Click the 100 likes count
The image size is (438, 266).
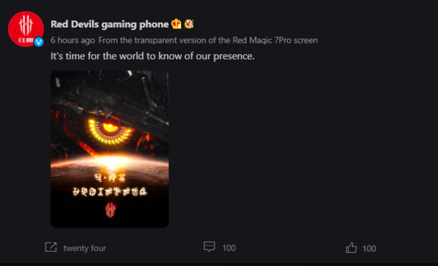click(369, 248)
